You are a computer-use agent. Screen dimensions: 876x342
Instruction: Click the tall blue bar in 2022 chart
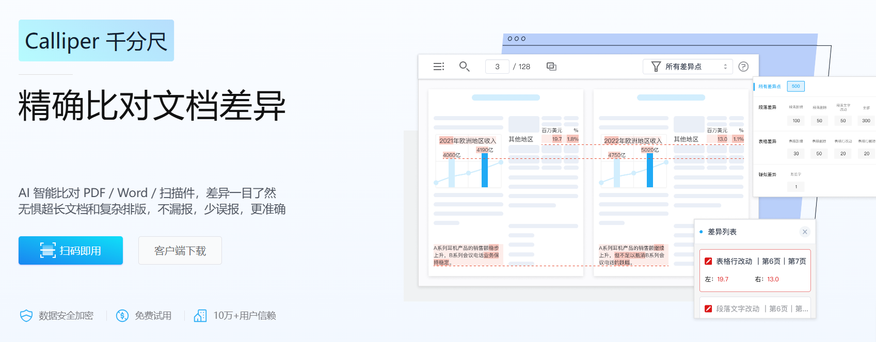[x=650, y=170]
